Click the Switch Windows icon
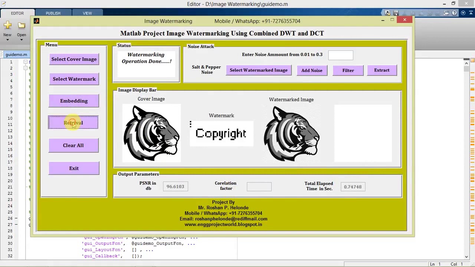Screen dimensions: 475x267 click(446, 13)
